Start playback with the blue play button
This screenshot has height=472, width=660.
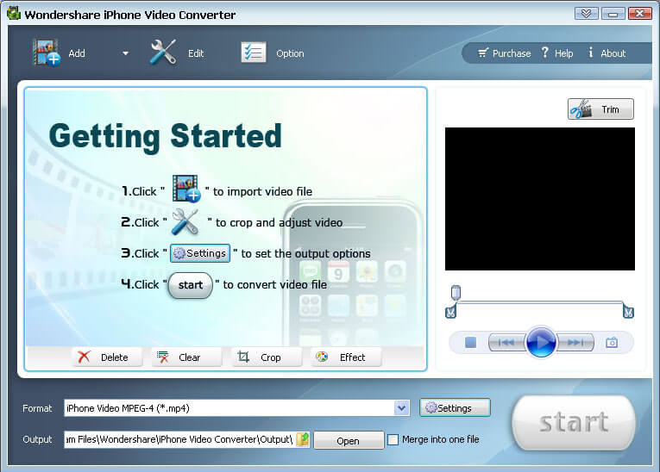point(541,342)
